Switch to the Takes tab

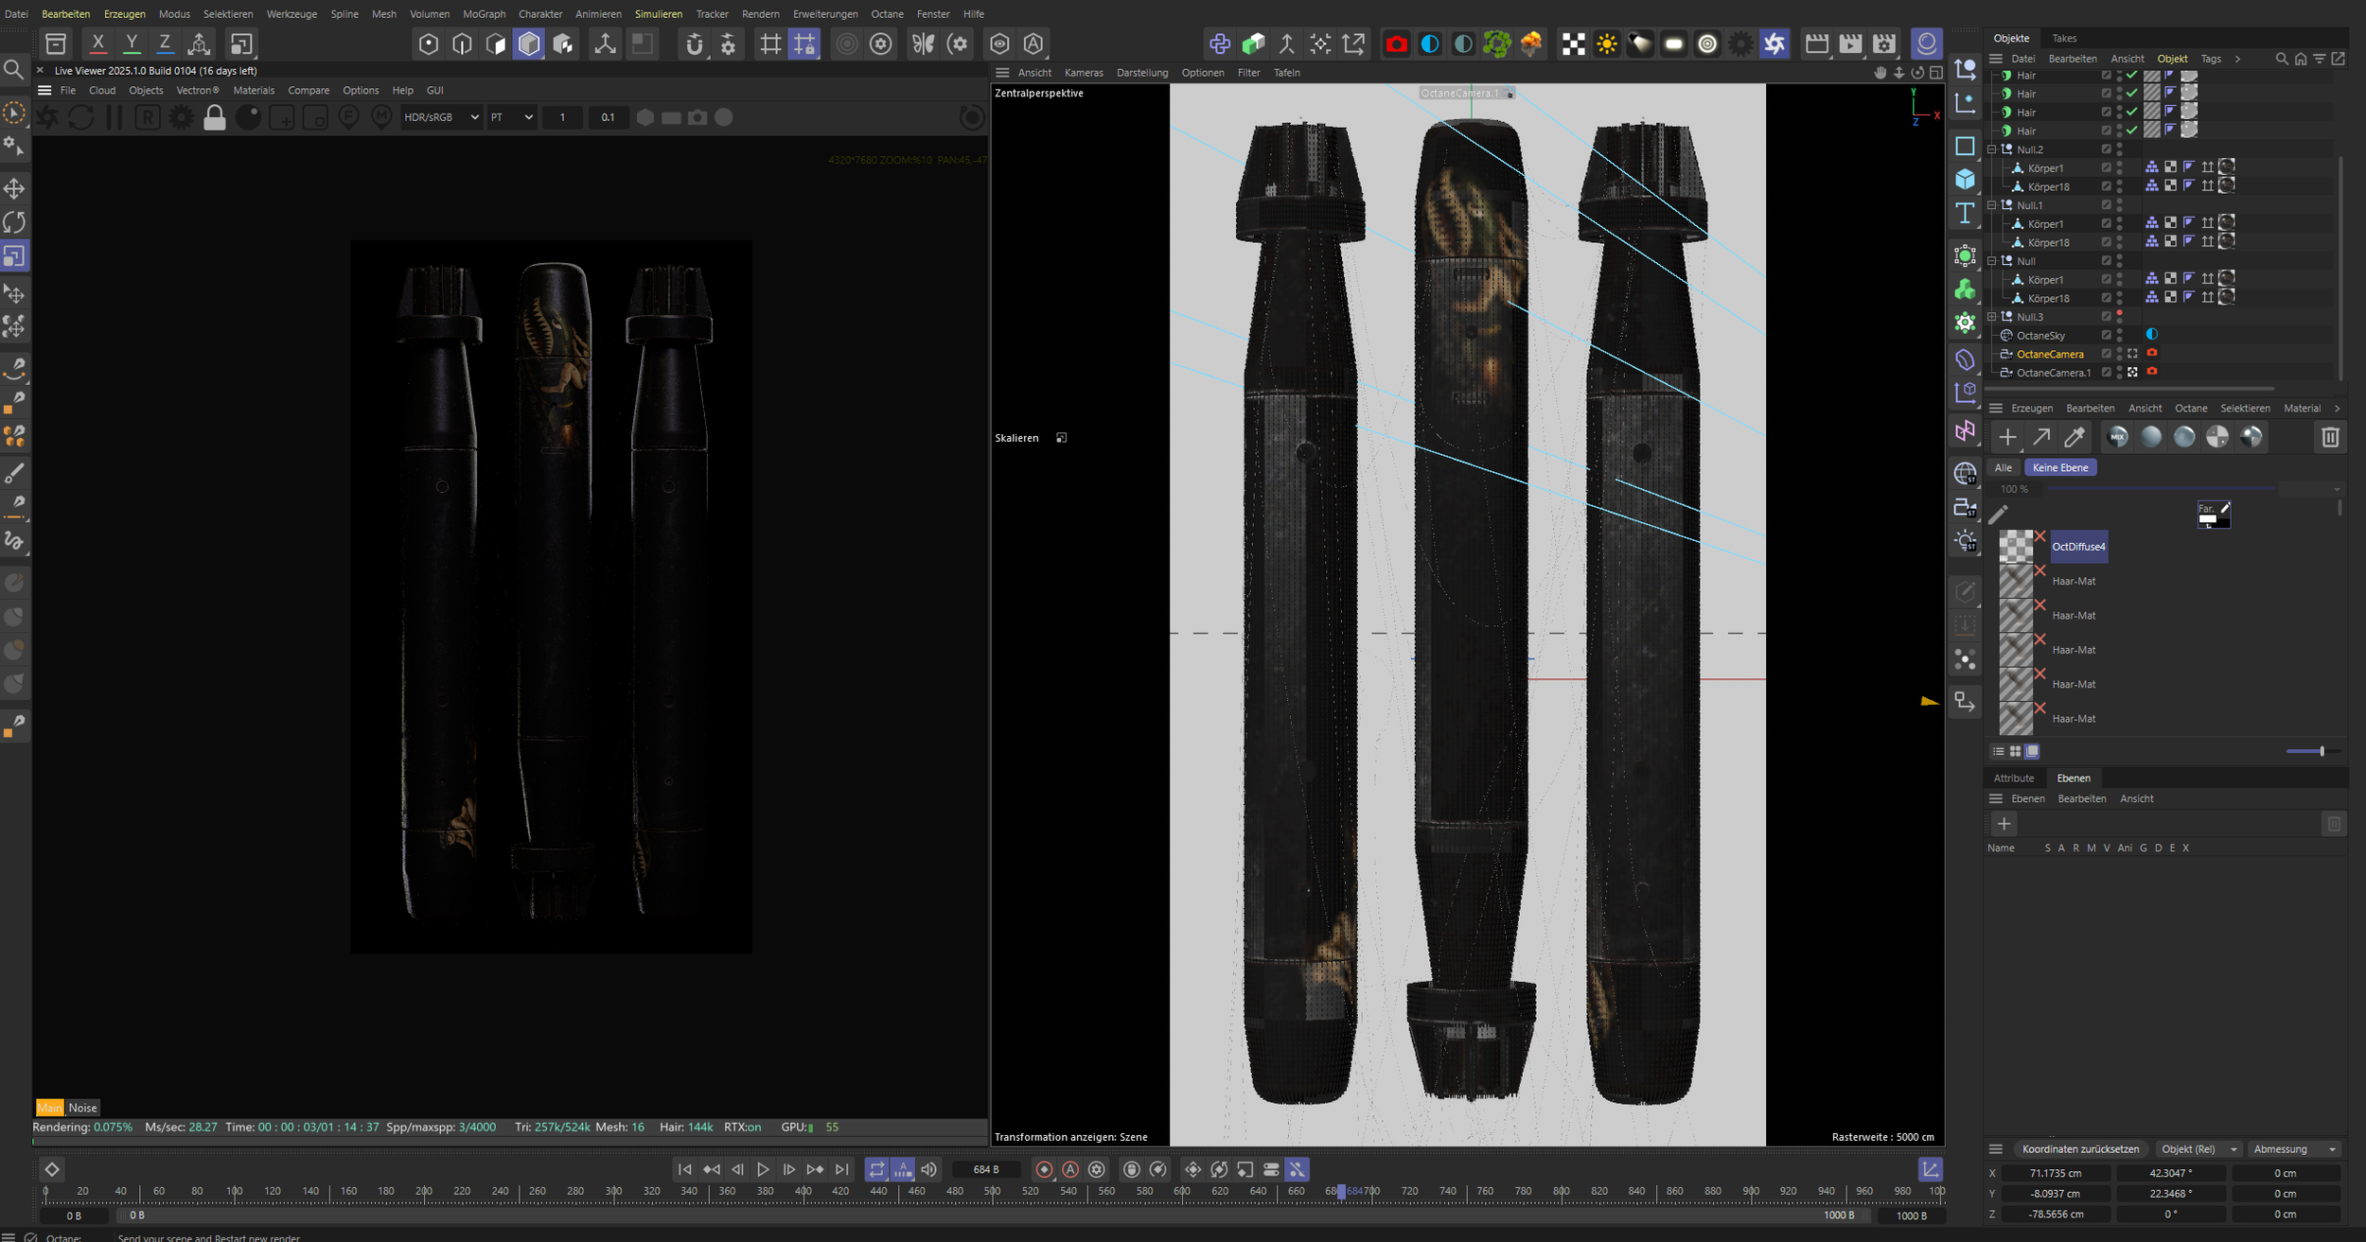coord(2064,39)
